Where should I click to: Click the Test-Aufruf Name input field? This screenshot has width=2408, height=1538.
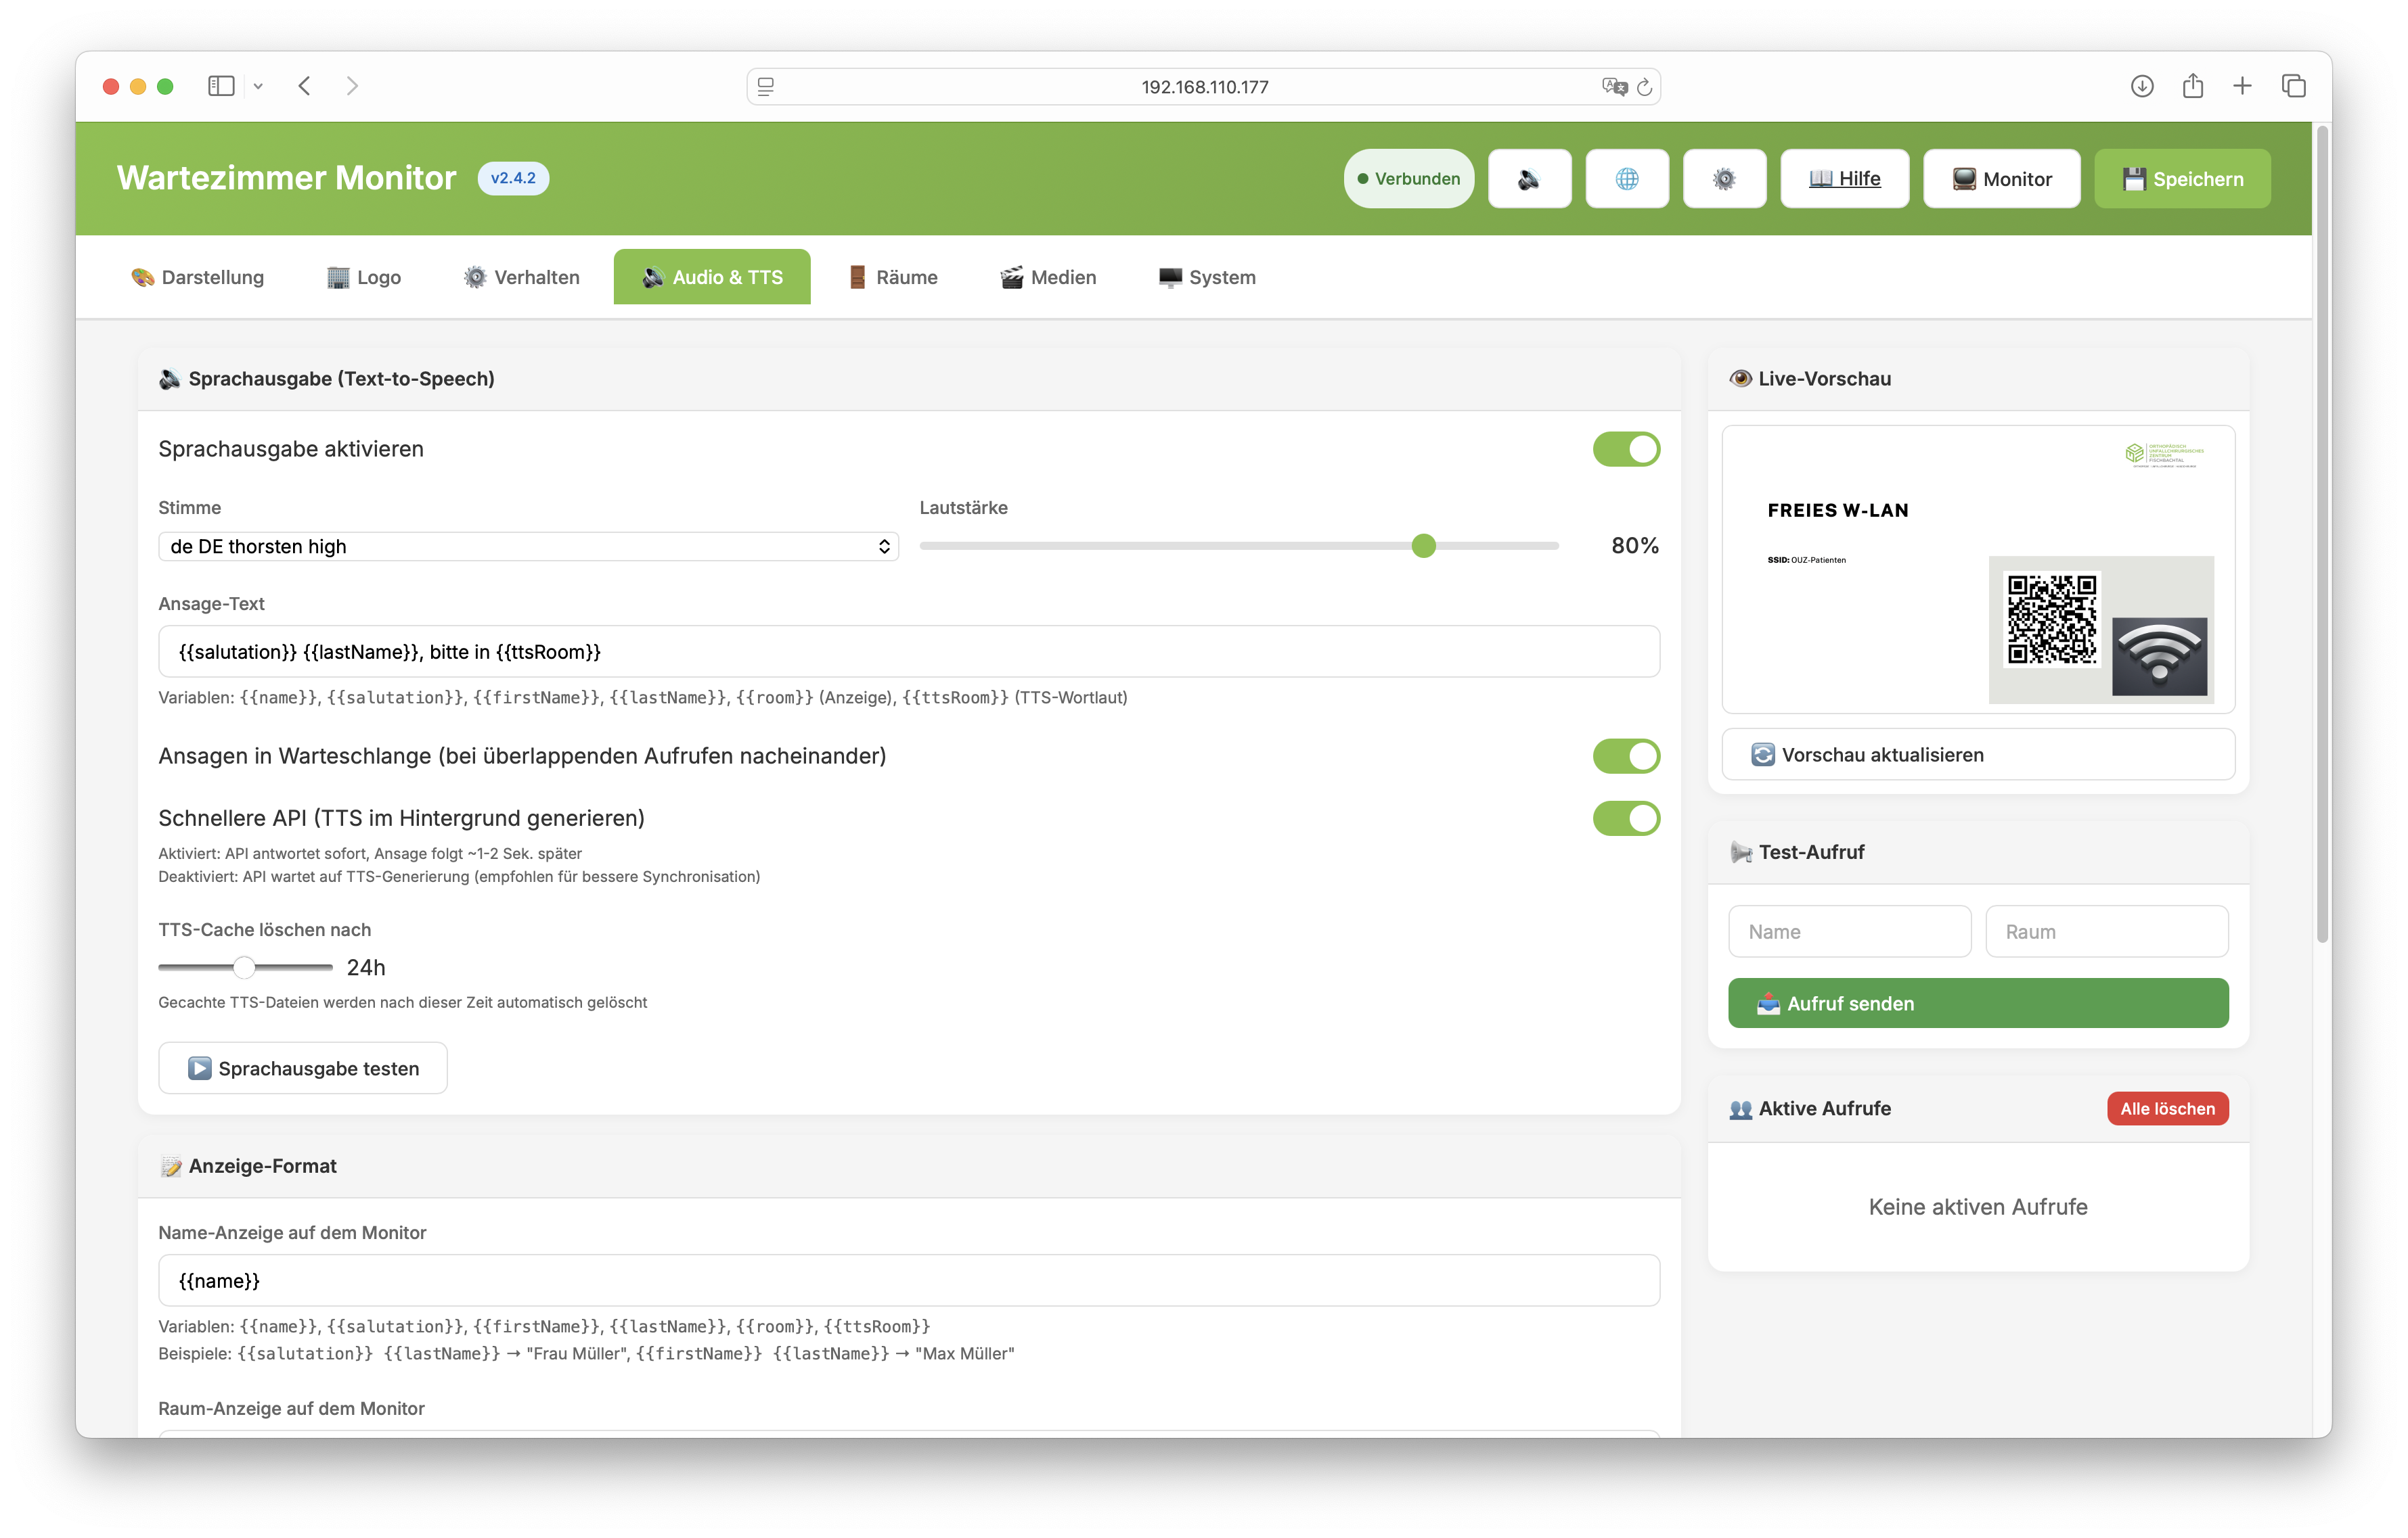(x=1849, y=931)
